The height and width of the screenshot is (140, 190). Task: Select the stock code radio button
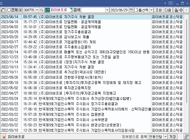20,10
